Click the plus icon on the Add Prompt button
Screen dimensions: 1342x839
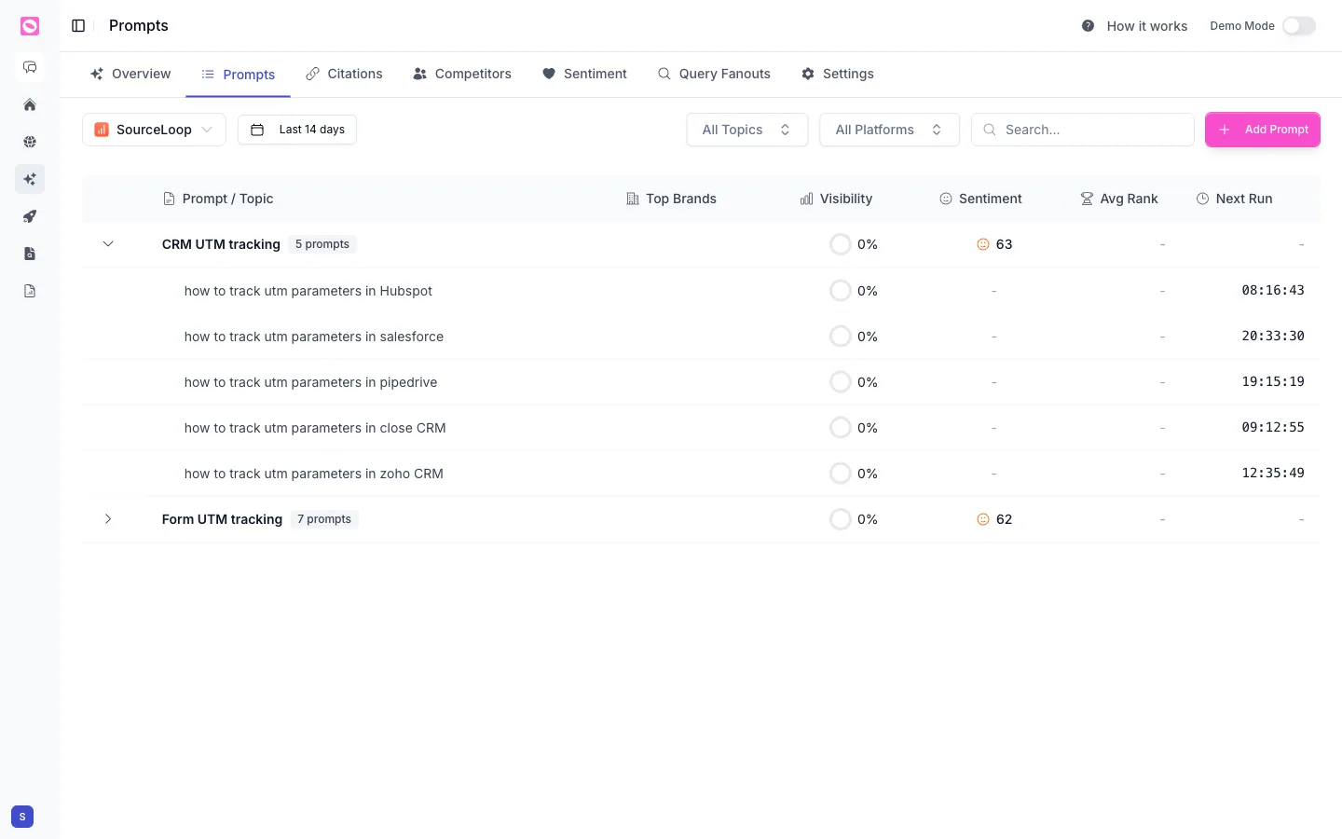coord(1225,130)
